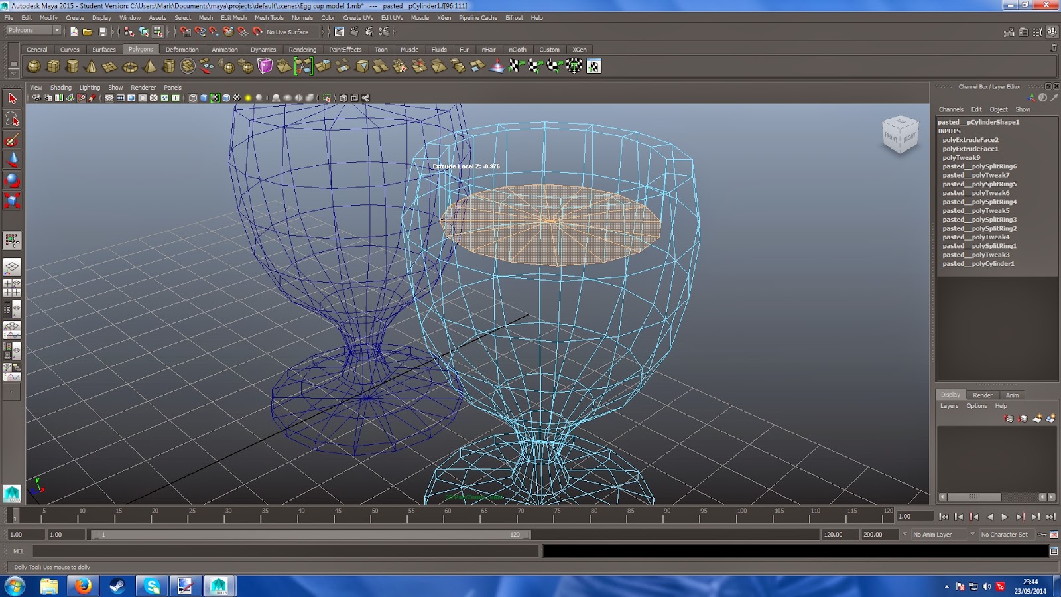1061x597 pixels.
Task: Create a polygon sphere from the shelf
Action: (34, 66)
